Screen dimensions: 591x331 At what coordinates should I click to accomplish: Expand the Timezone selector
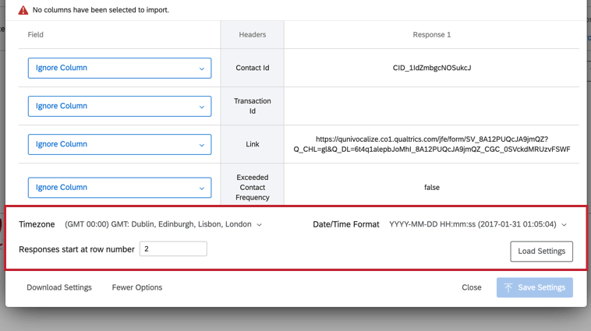click(x=163, y=224)
